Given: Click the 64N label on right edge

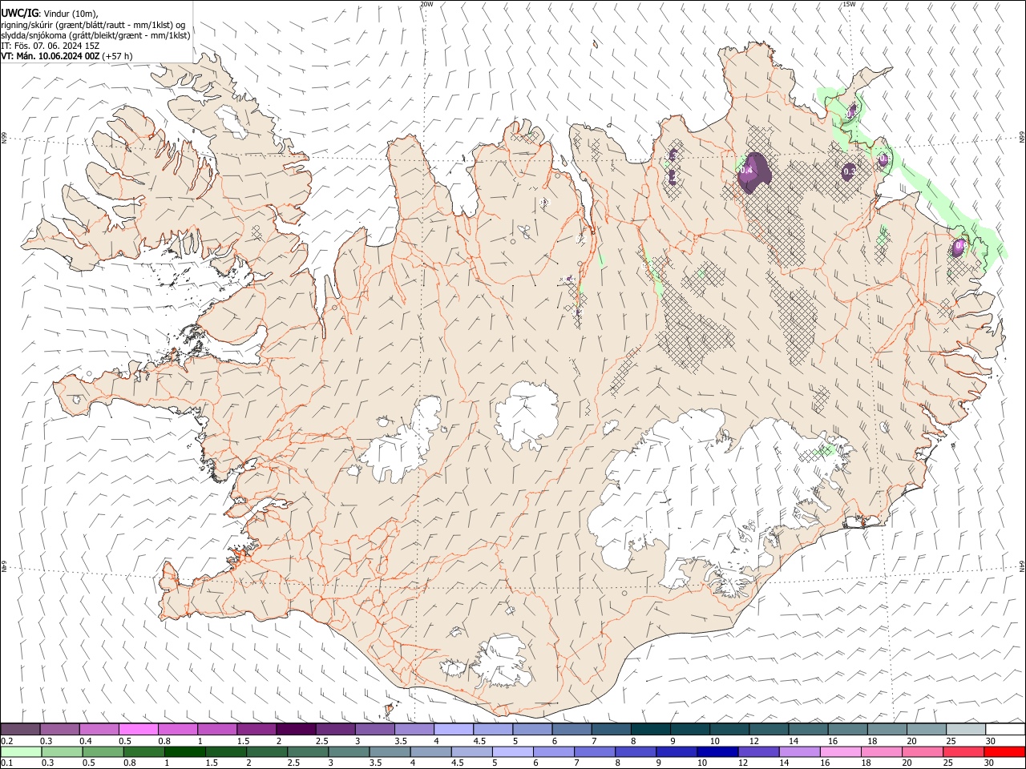Looking at the screenshot, I should tap(1022, 566).
